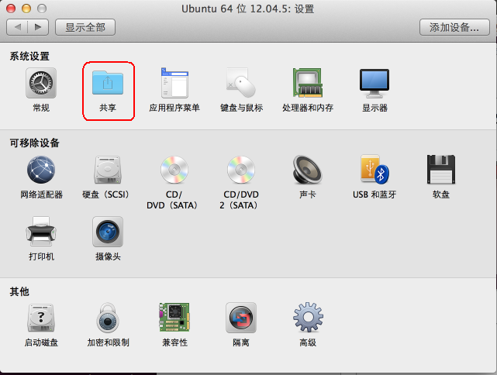Click the 添加设备... button
The height and width of the screenshot is (375, 497).
(454, 27)
